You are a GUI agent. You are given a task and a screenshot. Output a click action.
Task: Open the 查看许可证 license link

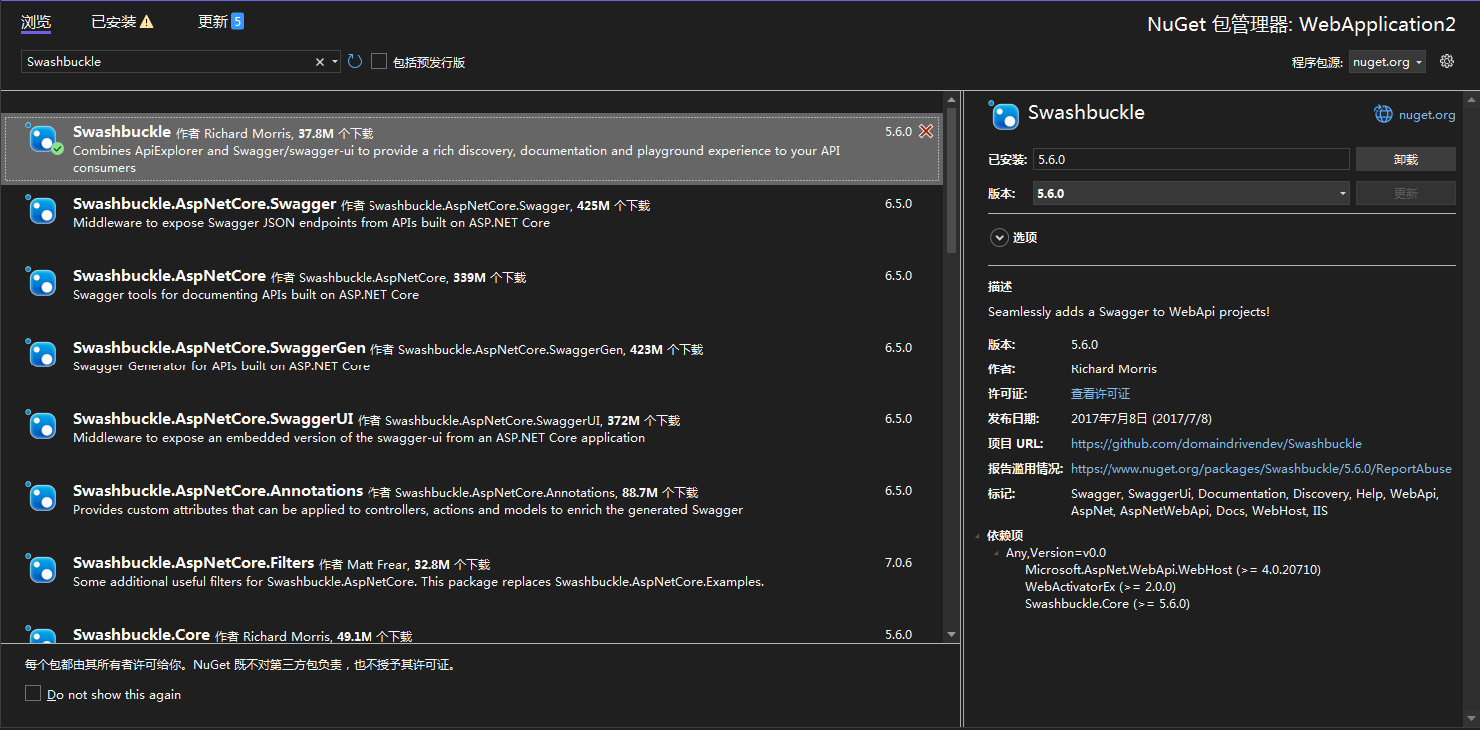[x=1101, y=394]
